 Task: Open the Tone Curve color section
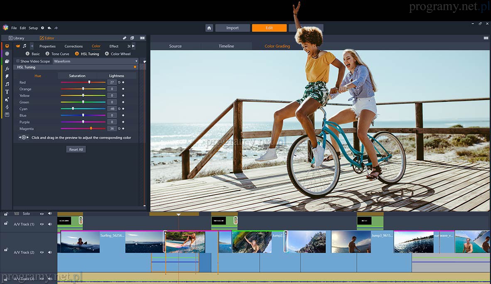click(x=60, y=54)
